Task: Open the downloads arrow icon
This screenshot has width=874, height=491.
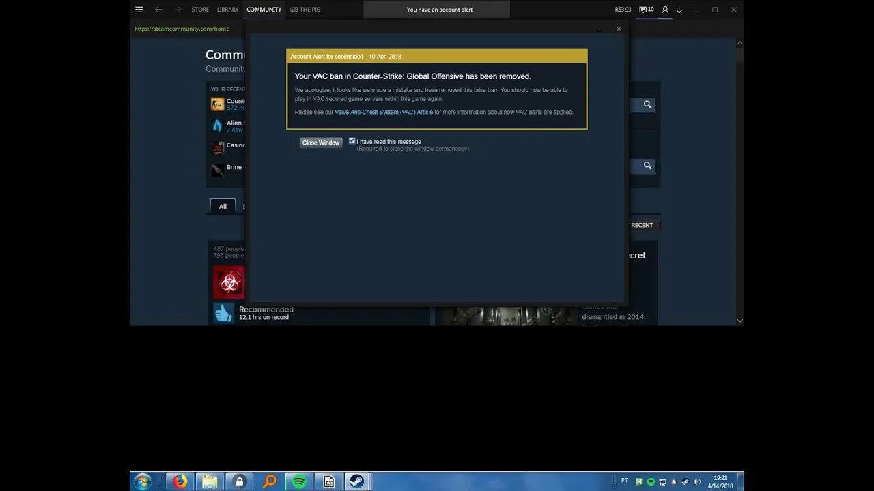Action: pyautogui.click(x=679, y=10)
